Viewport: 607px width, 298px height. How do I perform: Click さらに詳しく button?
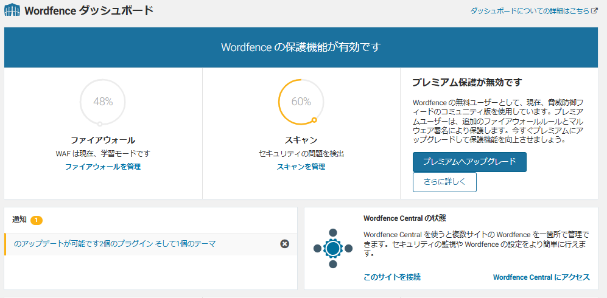pyautogui.click(x=444, y=182)
